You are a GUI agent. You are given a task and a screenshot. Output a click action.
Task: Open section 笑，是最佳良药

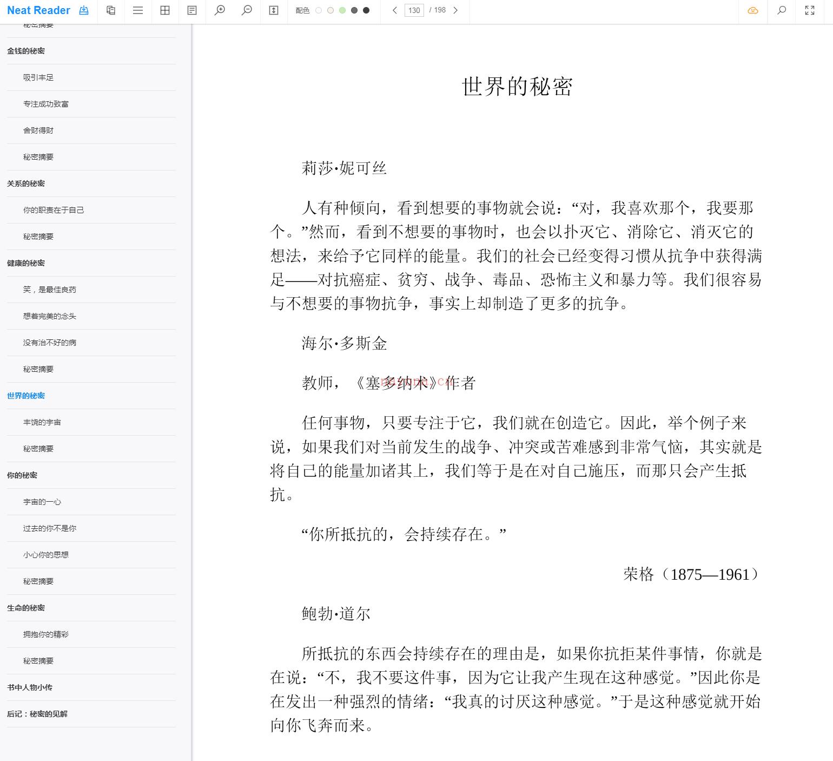pos(50,290)
